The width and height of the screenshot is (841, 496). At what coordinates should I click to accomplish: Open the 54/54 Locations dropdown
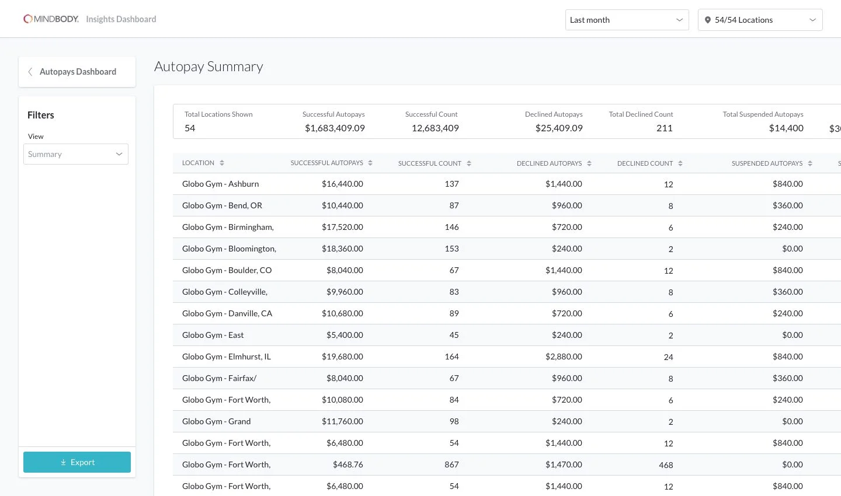[760, 20]
